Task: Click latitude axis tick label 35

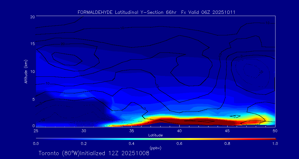Action: tap(132, 131)
